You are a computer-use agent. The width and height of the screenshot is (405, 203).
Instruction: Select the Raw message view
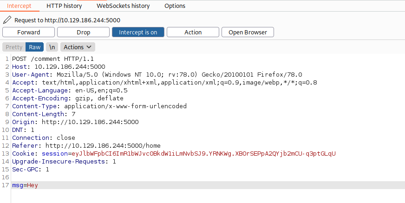pyautogui.click(x=35, y=47)
